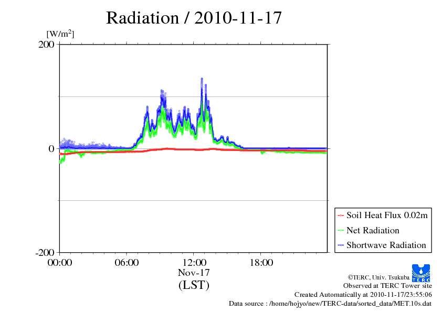Click the x-axis label '18:00'
The width and height of the screenshot is (442, 312).
(x=261, y=263)
